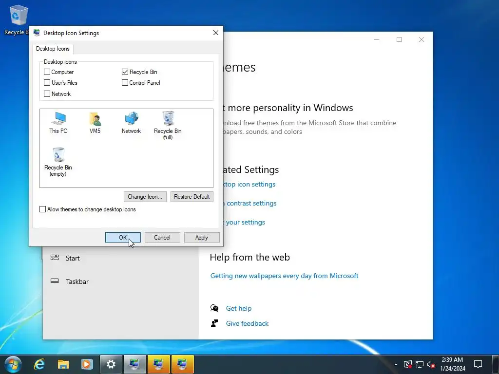Image resolution: width=499 pixels, height=374 pixels.
Task: Click the rightmost orange monitor taskbar button
Action: point(183,364)
